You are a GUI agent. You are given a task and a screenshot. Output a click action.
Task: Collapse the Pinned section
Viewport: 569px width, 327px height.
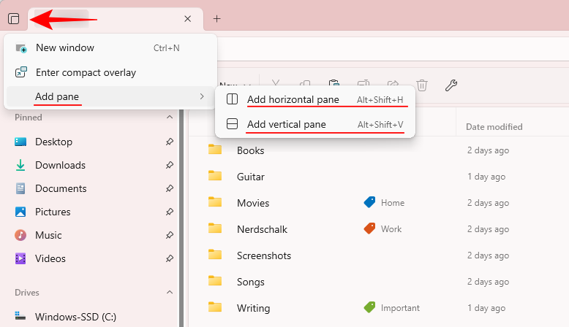pyautogui.click(x=170, y=118)
